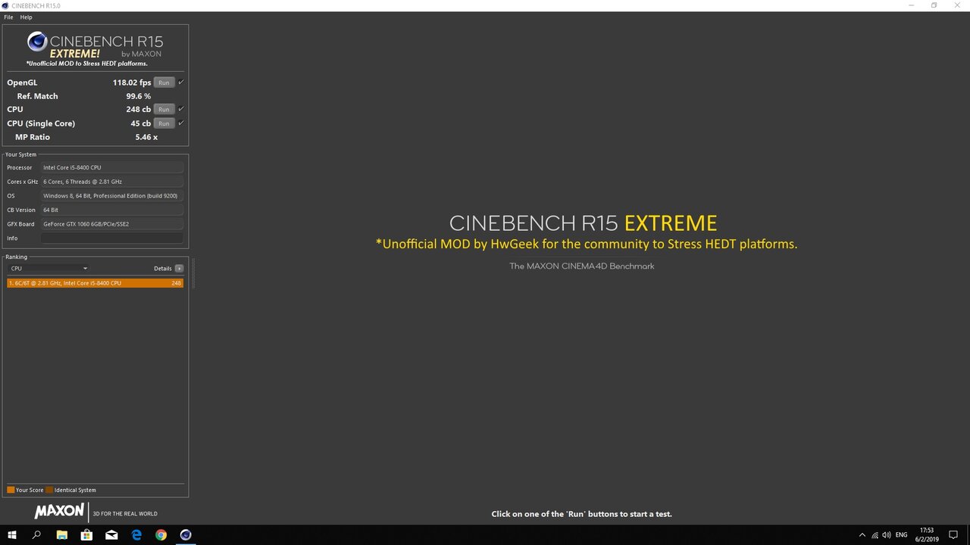
Task: Run the CPU multi-core test
Action: pyautogui.click(x=164, y=110)
